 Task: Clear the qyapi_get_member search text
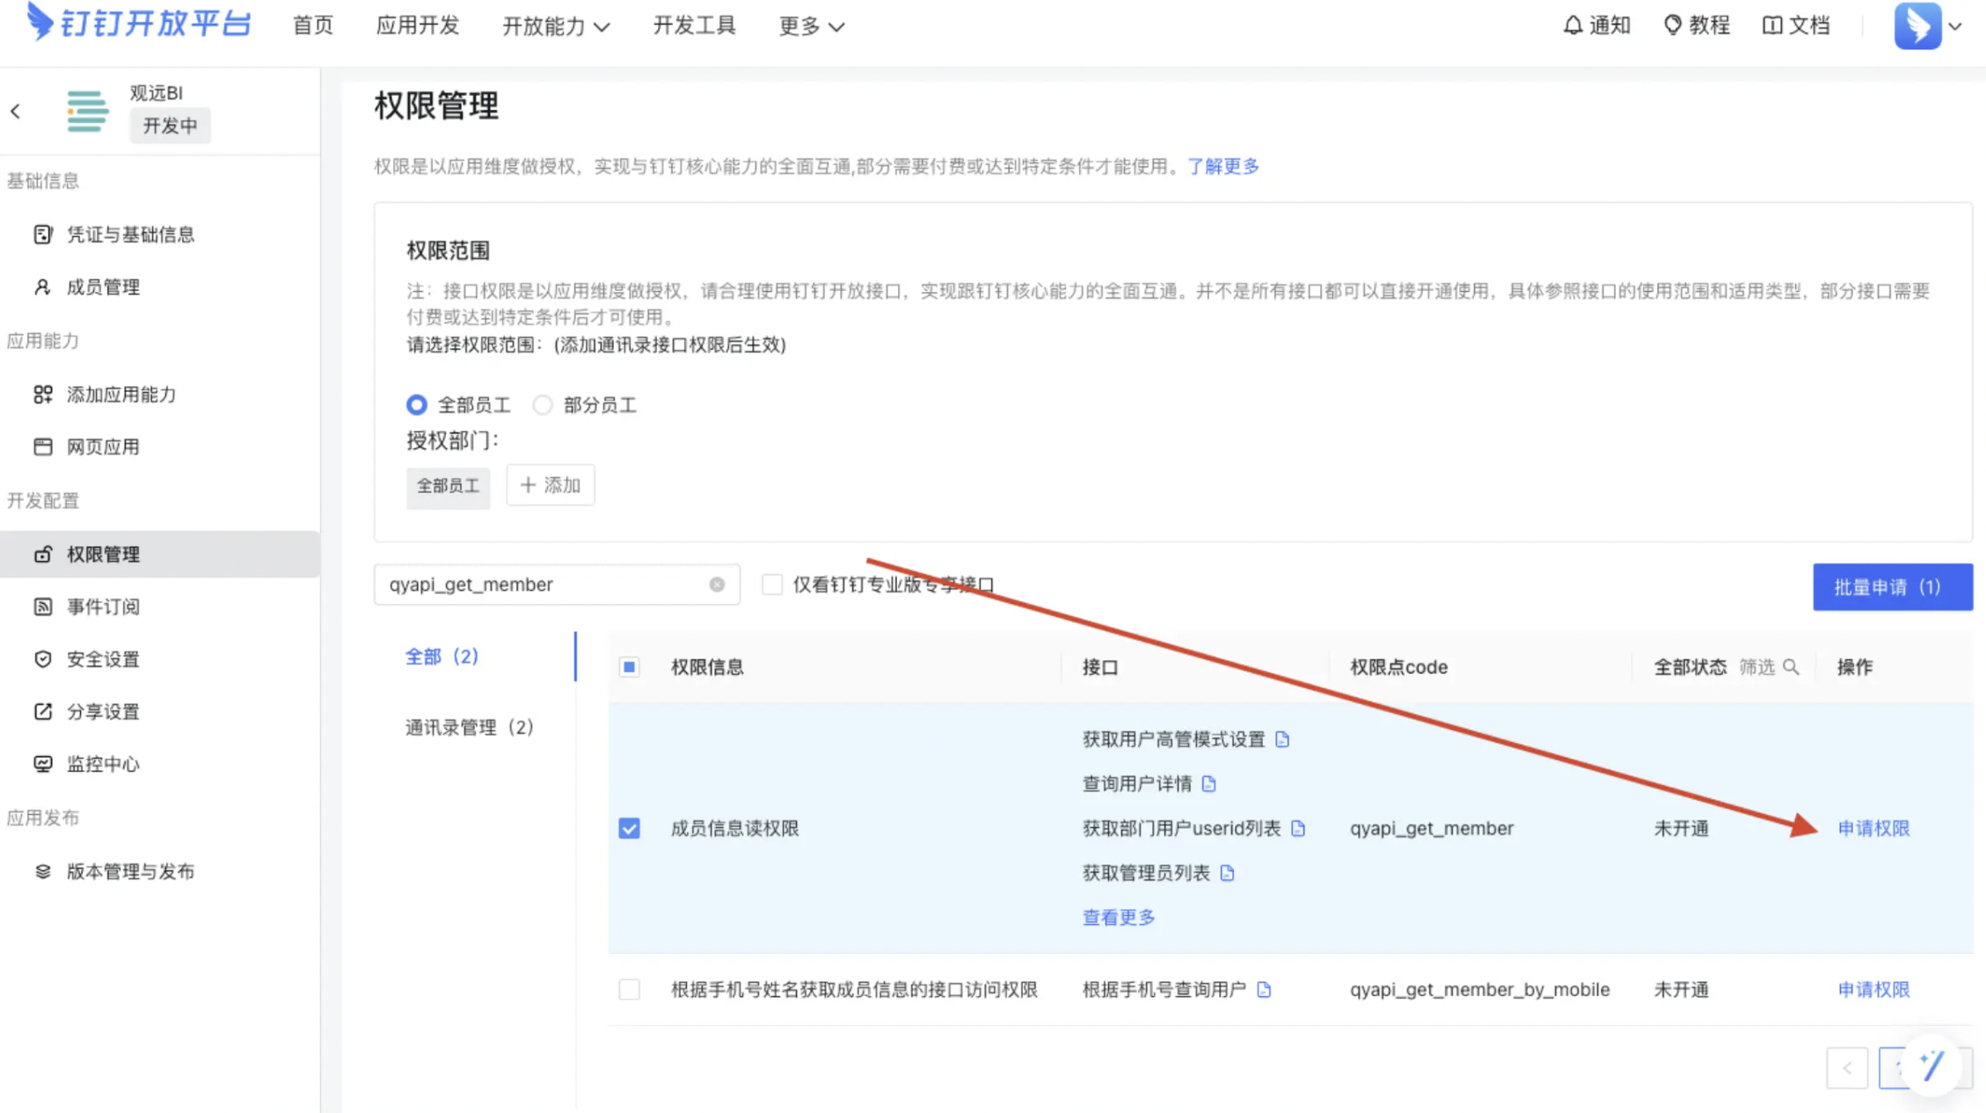click(x=717, y=585)
